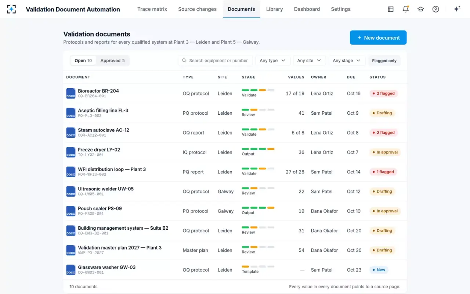Click DOCX icon for Validation master plan 2027
This screenshot has height=294, width=470.
70,250
